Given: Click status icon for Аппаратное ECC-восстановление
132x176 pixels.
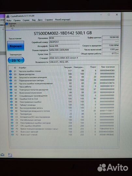Looking at the screenshot, I should [x=12, y=117].
